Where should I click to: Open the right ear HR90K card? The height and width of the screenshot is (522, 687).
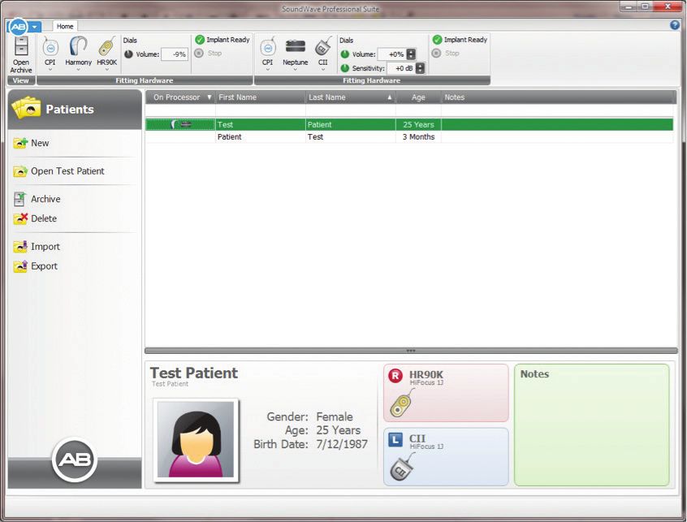point(446,393)
